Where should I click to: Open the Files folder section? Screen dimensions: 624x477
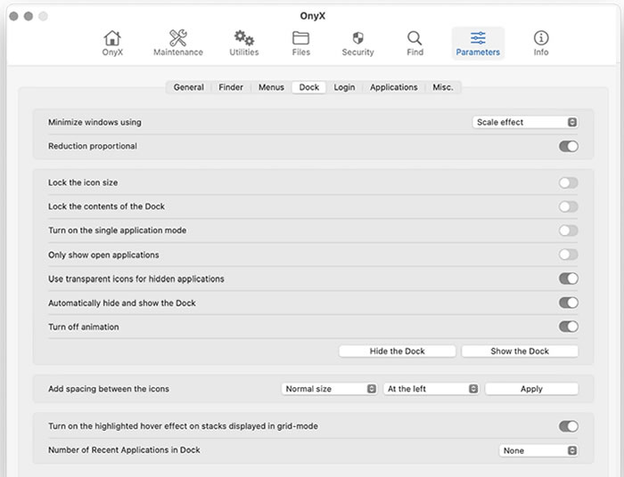[301, 44]
